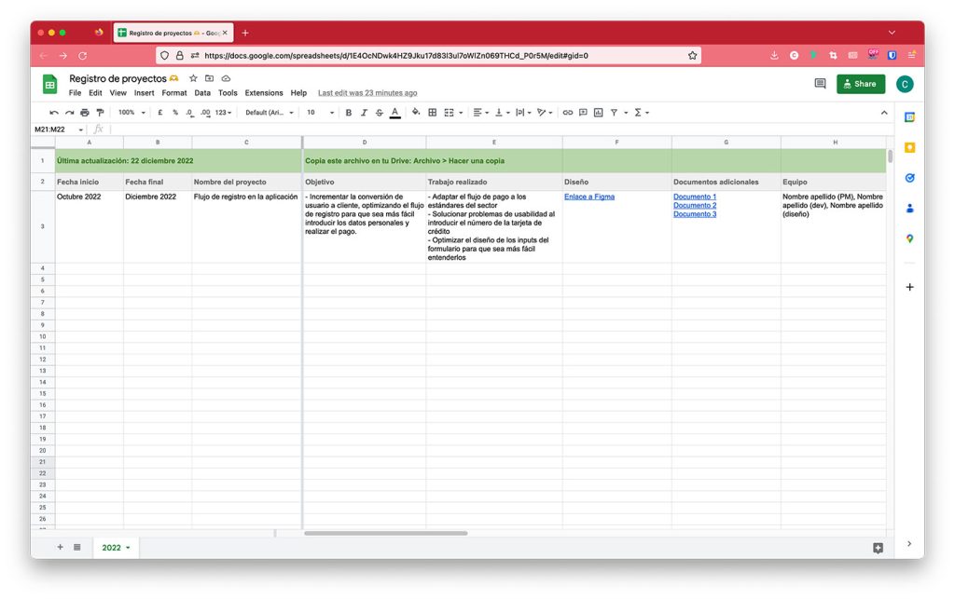Toggle bold formatting

pyautogui.click(x=349, y=113)
